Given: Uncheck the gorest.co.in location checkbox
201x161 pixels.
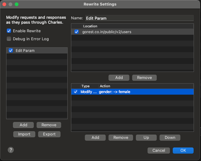Looking at the screenshot, I should pyautogui.click(x=77, y=32).
